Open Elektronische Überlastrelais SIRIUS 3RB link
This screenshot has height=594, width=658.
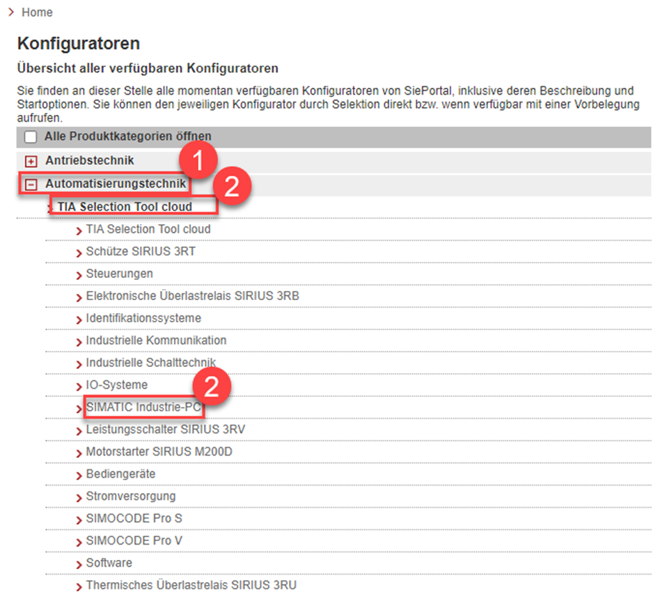tap(193, 296)
